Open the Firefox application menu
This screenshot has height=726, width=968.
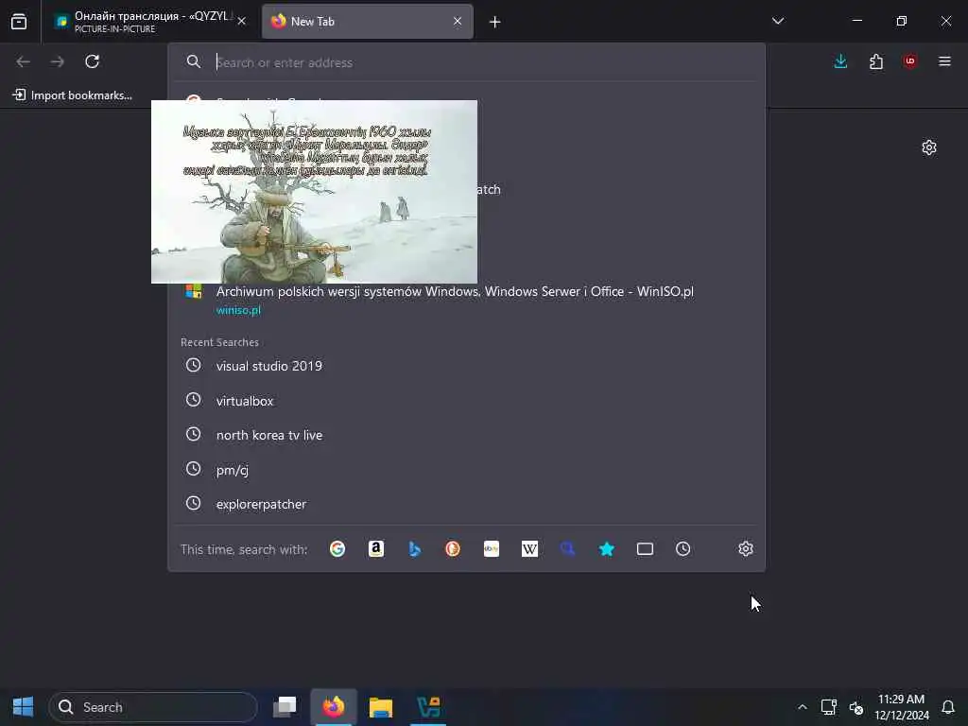(944, 61)
